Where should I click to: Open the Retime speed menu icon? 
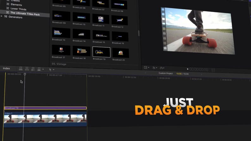[x=161, y=68]
